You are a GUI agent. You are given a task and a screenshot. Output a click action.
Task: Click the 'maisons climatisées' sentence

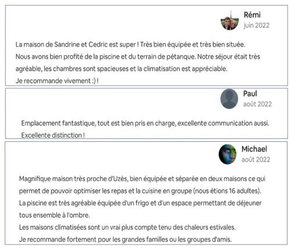127,227
